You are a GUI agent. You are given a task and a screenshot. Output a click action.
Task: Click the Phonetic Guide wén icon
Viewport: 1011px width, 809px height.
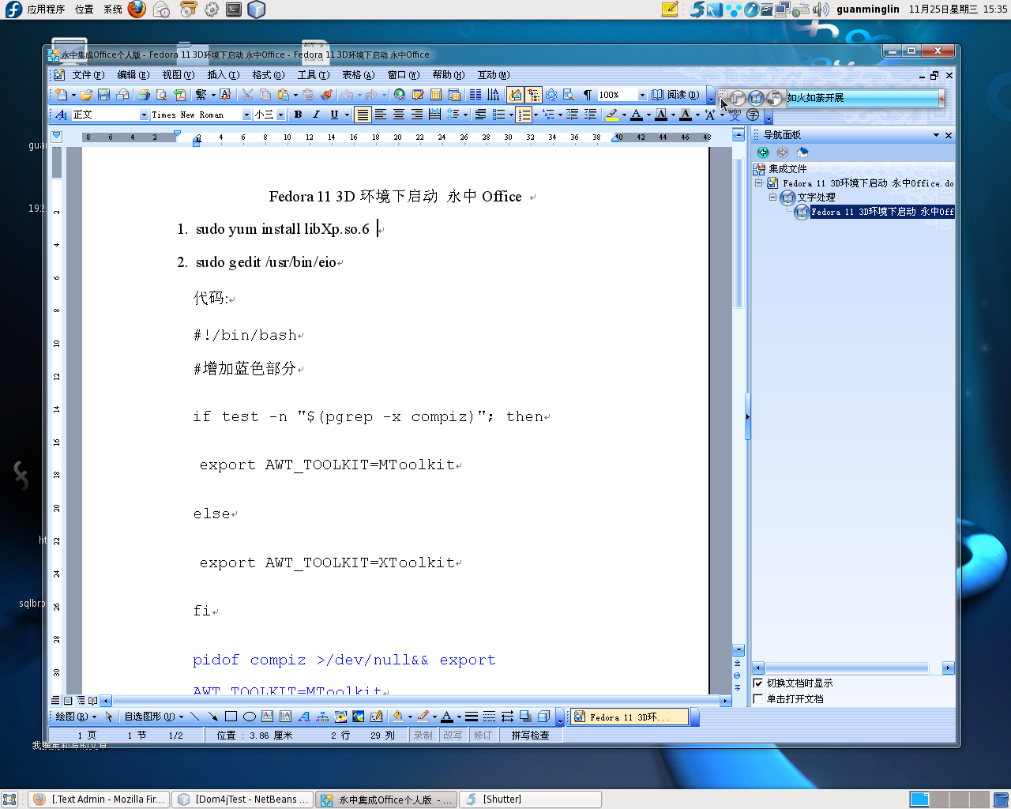coord(735,115)
